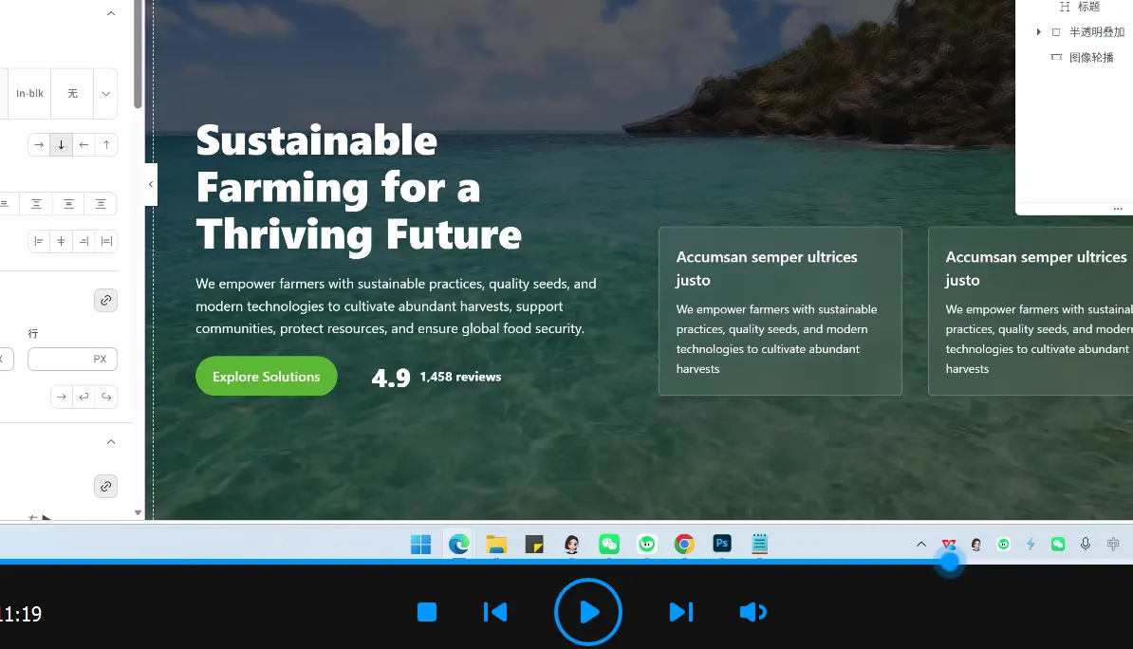Click the blue Play button in player

588,612
